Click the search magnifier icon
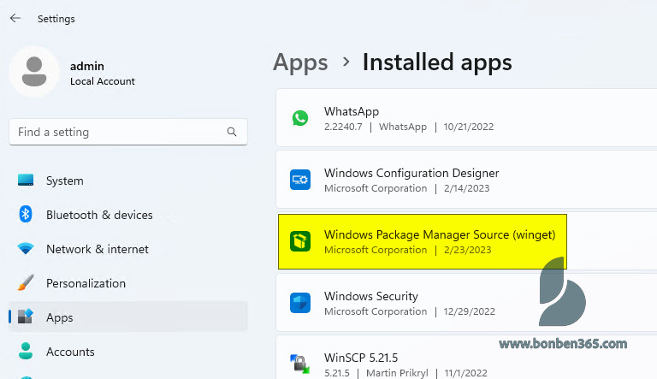 232,132
